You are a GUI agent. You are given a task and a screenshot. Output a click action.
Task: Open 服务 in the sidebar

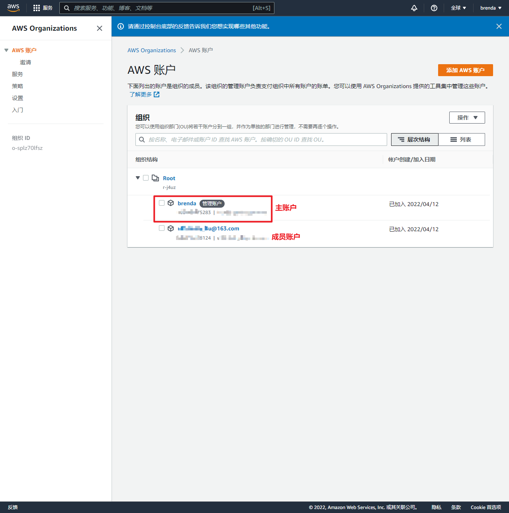[18, 74]
